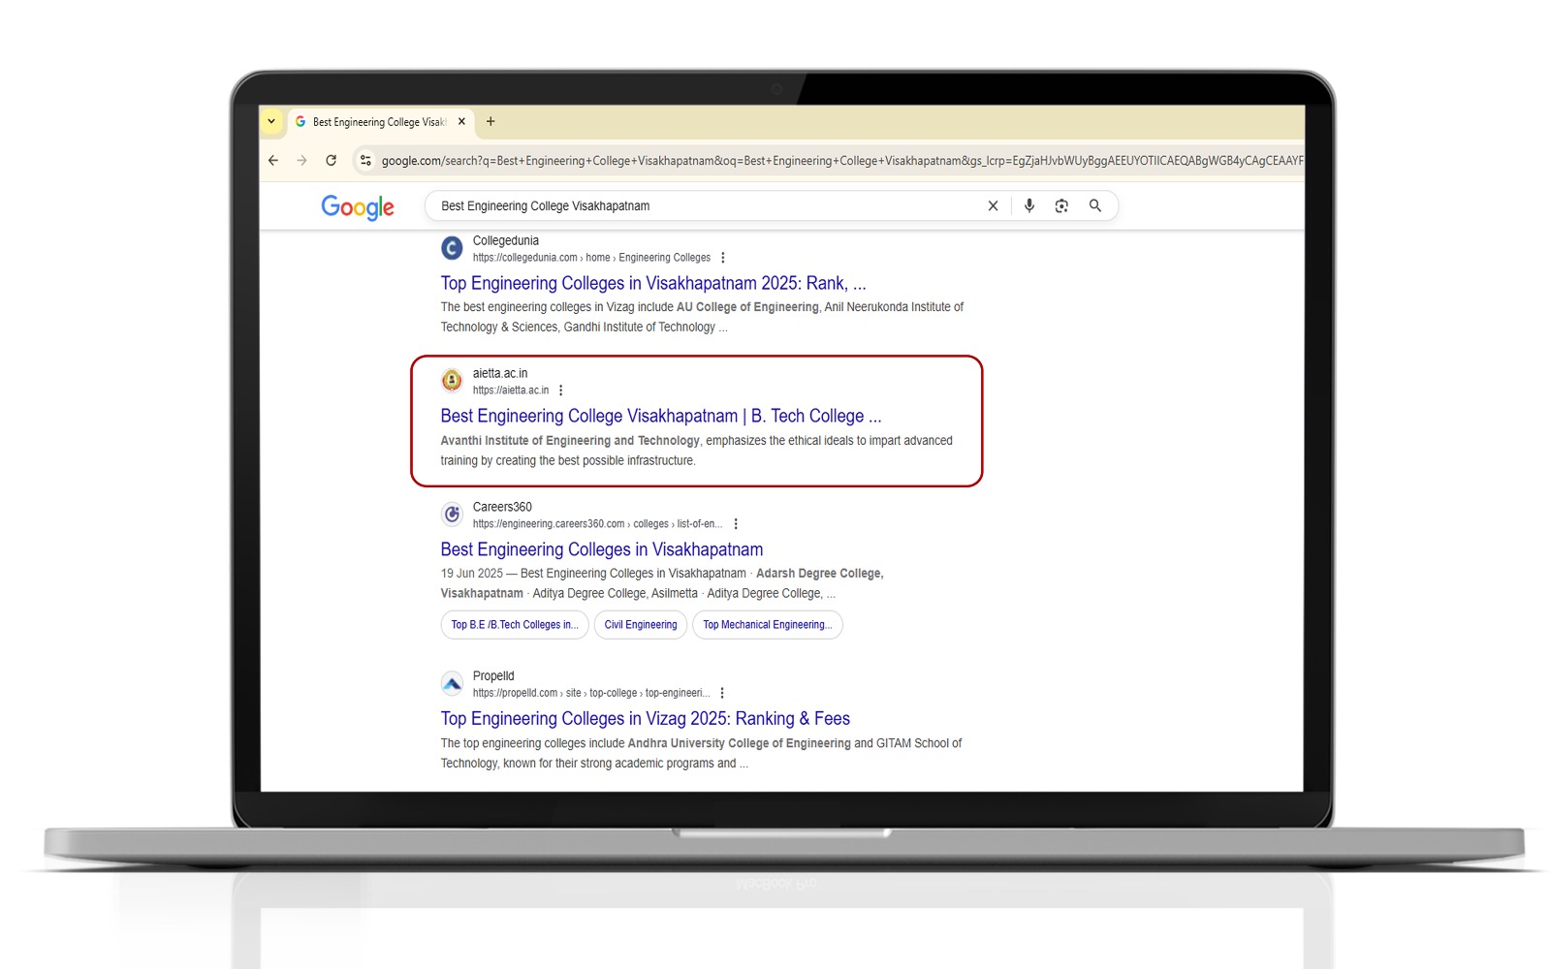Click the browser forward arrow
This screenshot has height=969, width=1551.
pyautogui.click(x=302, y=161)
